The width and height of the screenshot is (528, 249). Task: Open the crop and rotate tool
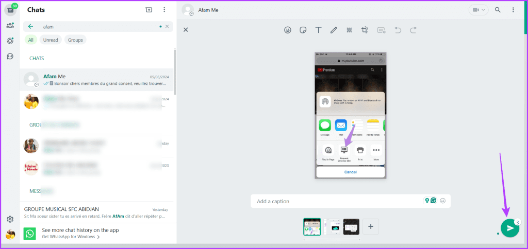pos(365,30)
